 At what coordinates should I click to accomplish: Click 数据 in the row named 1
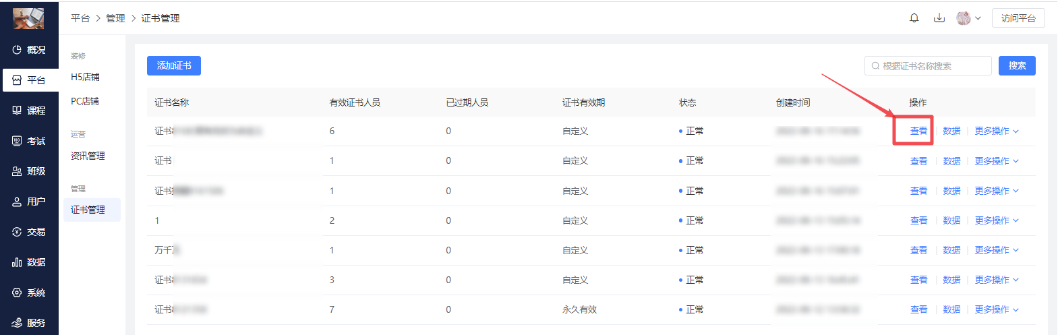[951, 220]
